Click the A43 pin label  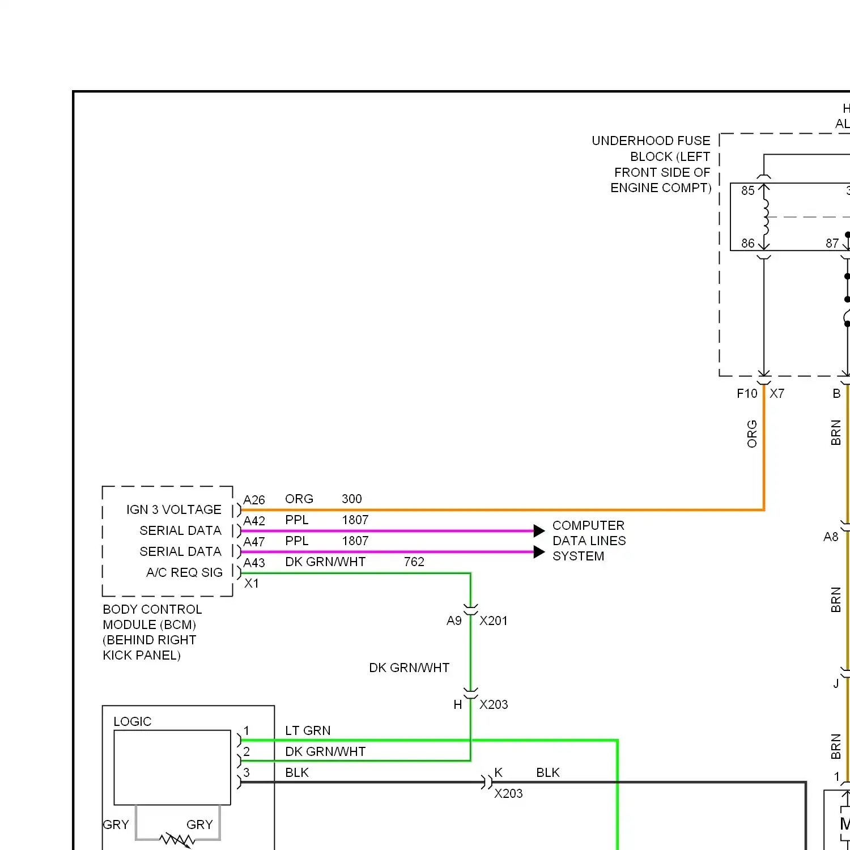[x=254, y=563]
